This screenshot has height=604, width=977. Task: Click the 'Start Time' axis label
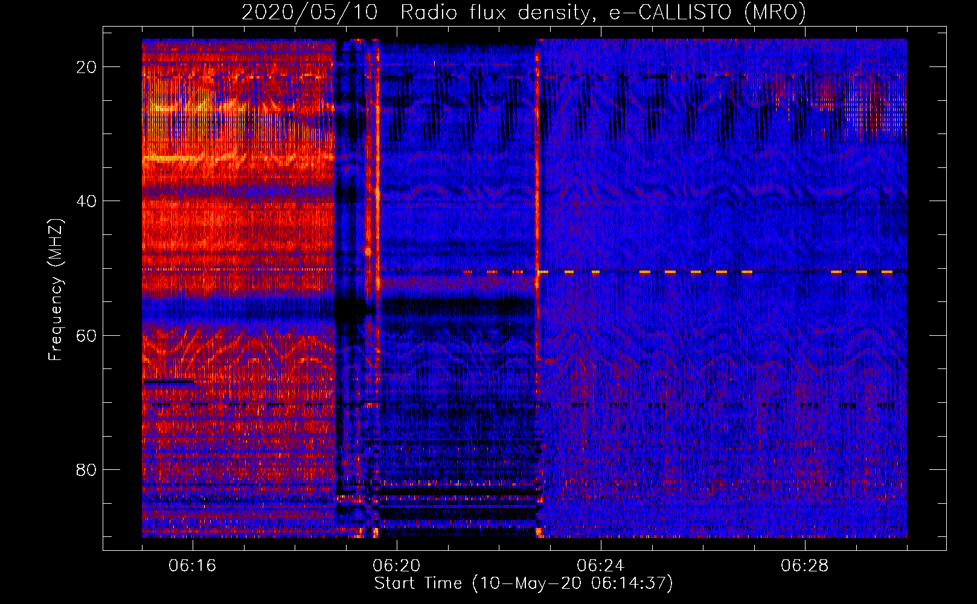(x=523, y=583)
